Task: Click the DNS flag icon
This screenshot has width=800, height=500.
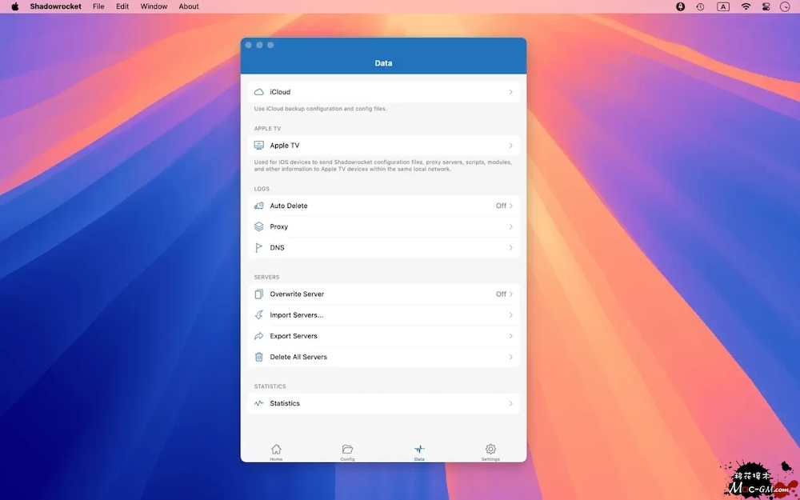Action: pos(258,248)
